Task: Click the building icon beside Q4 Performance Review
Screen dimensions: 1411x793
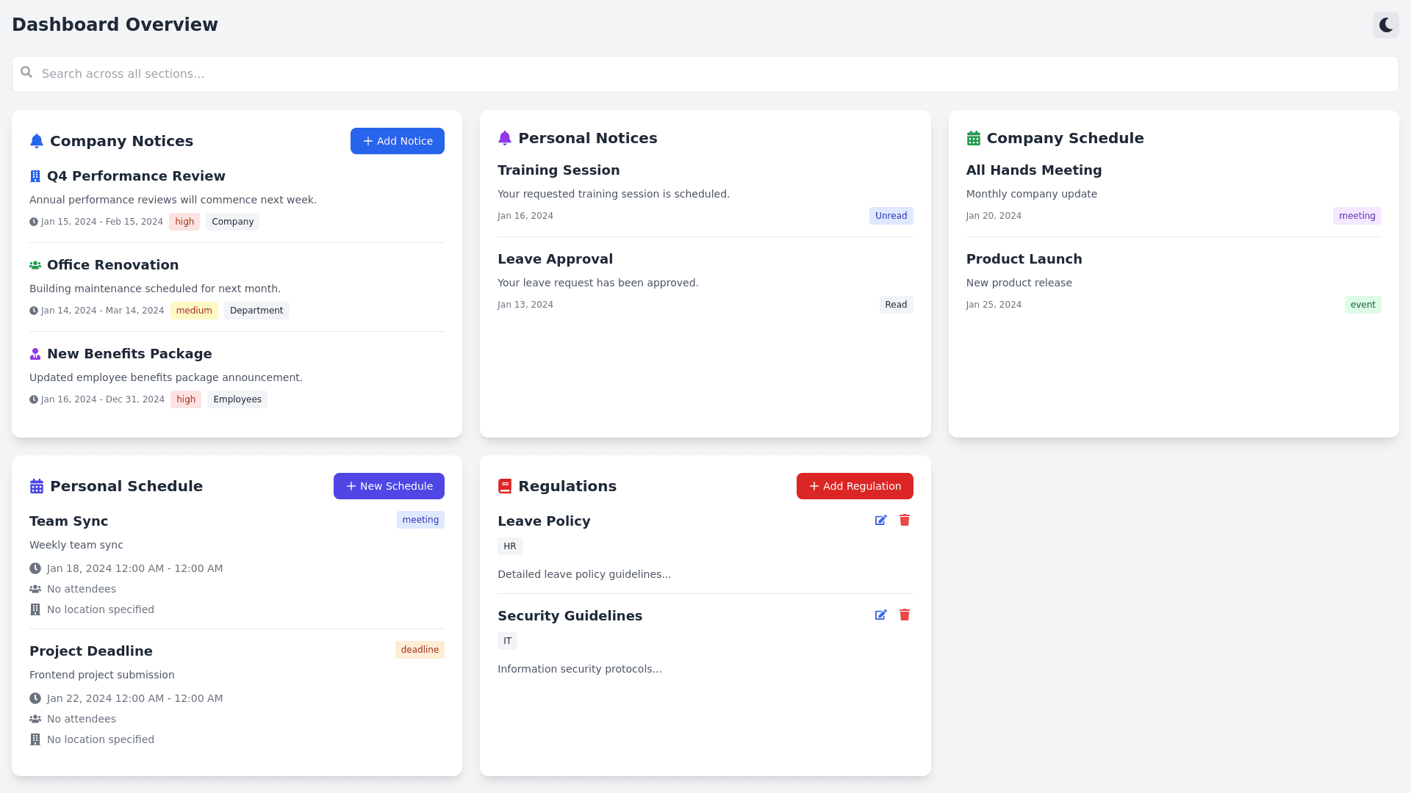Action: tap(35, 176)
